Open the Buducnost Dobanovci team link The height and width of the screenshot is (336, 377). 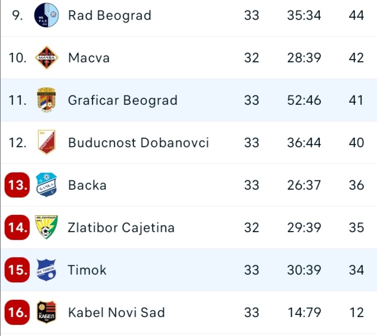pos(138,143)
